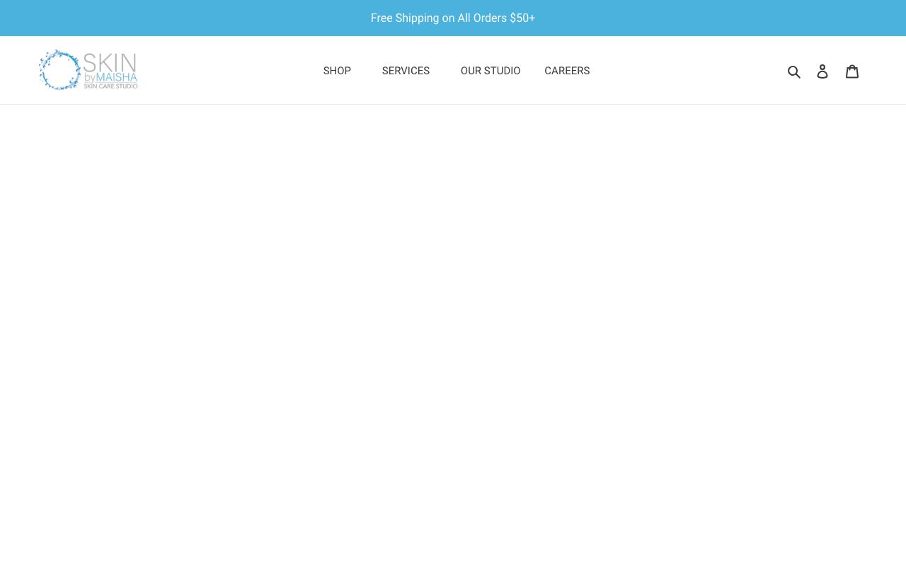The width and height of the screenshot is (906, 566).
Task: Click the word MAISHA in the logo
Action: point(117,77)
